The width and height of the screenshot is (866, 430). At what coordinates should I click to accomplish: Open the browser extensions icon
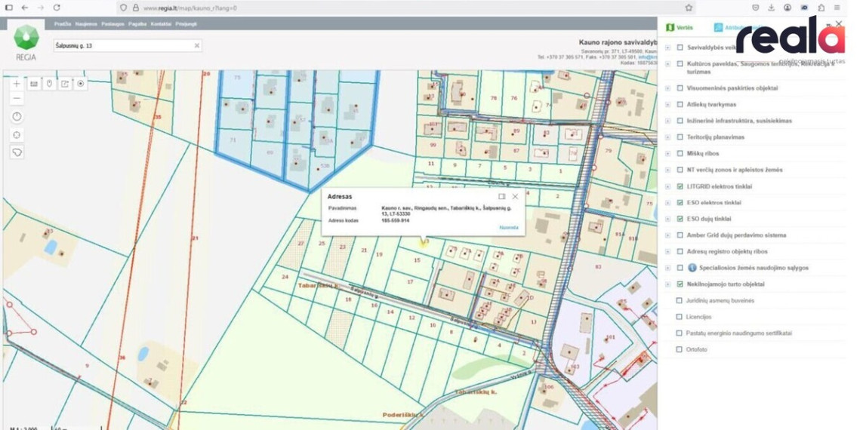821,8
